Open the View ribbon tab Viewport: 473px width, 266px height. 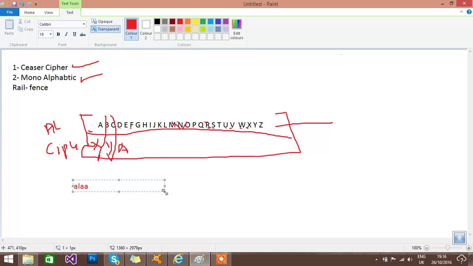tap(48, 13)
